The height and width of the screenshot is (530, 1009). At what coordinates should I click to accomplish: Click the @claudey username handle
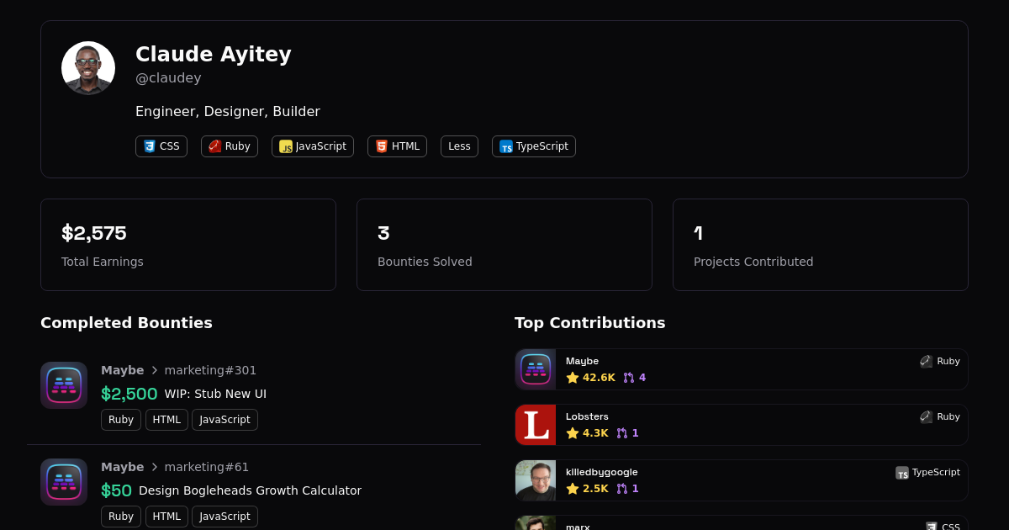click(168, 78)
